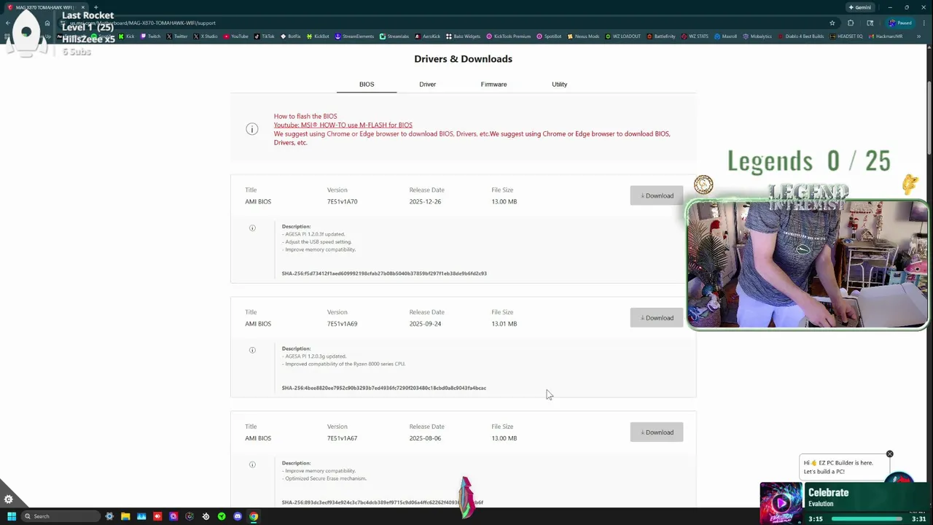Open the browser extensions puzzle icon
This screenshot has width=933, height=525.
point(851,23)
